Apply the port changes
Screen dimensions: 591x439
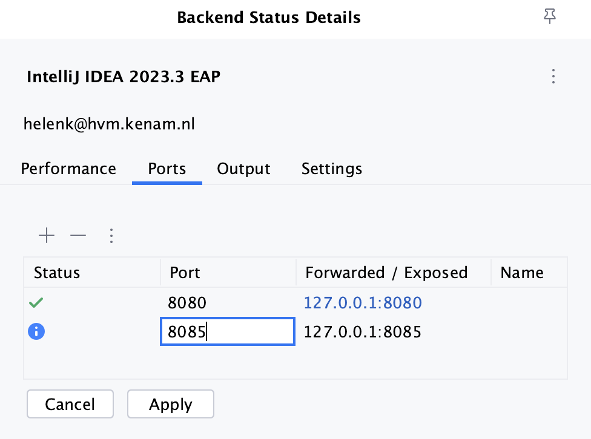click(170, 404)
